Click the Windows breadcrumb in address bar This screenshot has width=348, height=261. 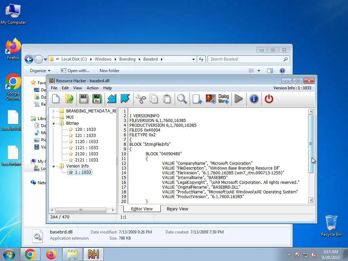tap(103, 59)
